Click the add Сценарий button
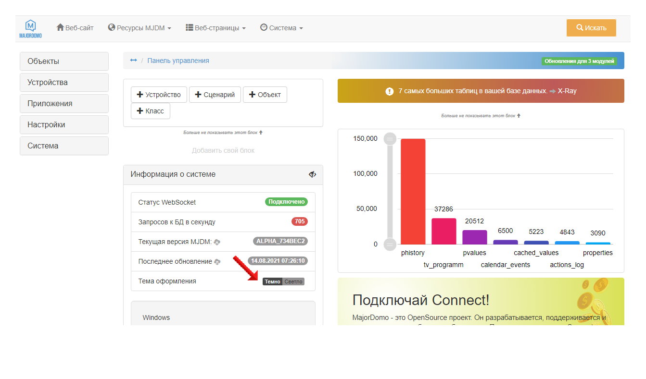This screenshot has width=646, height=379. (x=215, y=95)
